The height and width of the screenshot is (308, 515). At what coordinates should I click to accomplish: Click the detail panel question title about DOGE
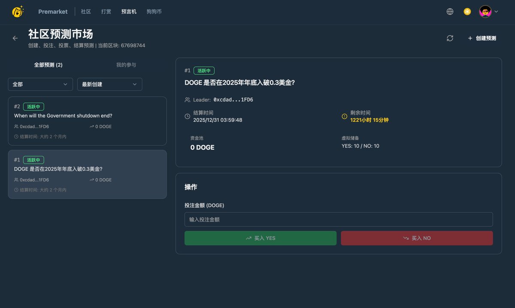click(239, 83)
